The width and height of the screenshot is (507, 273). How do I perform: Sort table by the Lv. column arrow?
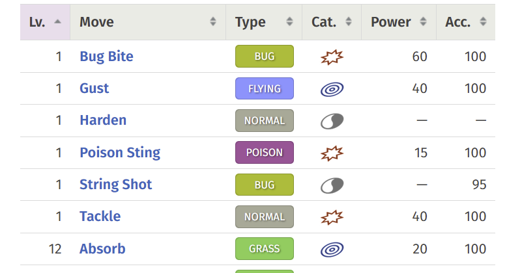point(57,21)
